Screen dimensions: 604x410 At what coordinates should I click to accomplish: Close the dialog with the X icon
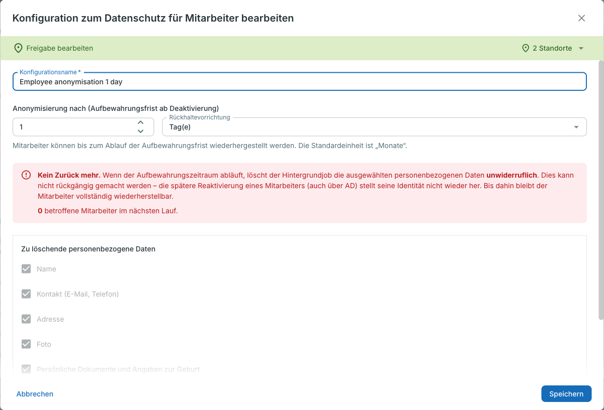[581, 18]
